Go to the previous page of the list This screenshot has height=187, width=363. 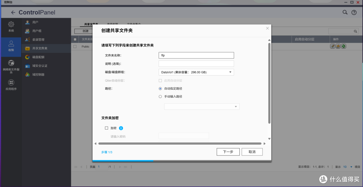[x=81, y=167]
